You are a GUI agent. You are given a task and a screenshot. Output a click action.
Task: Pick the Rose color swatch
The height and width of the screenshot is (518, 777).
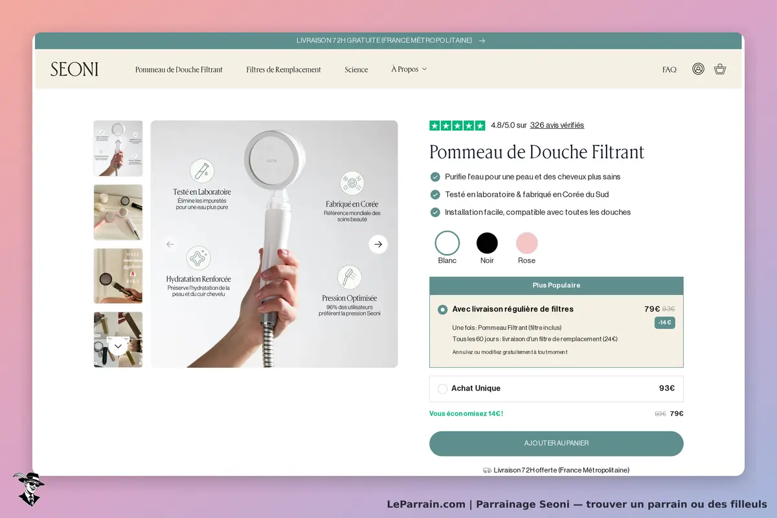pyautogui.click(x=526, y=243)
